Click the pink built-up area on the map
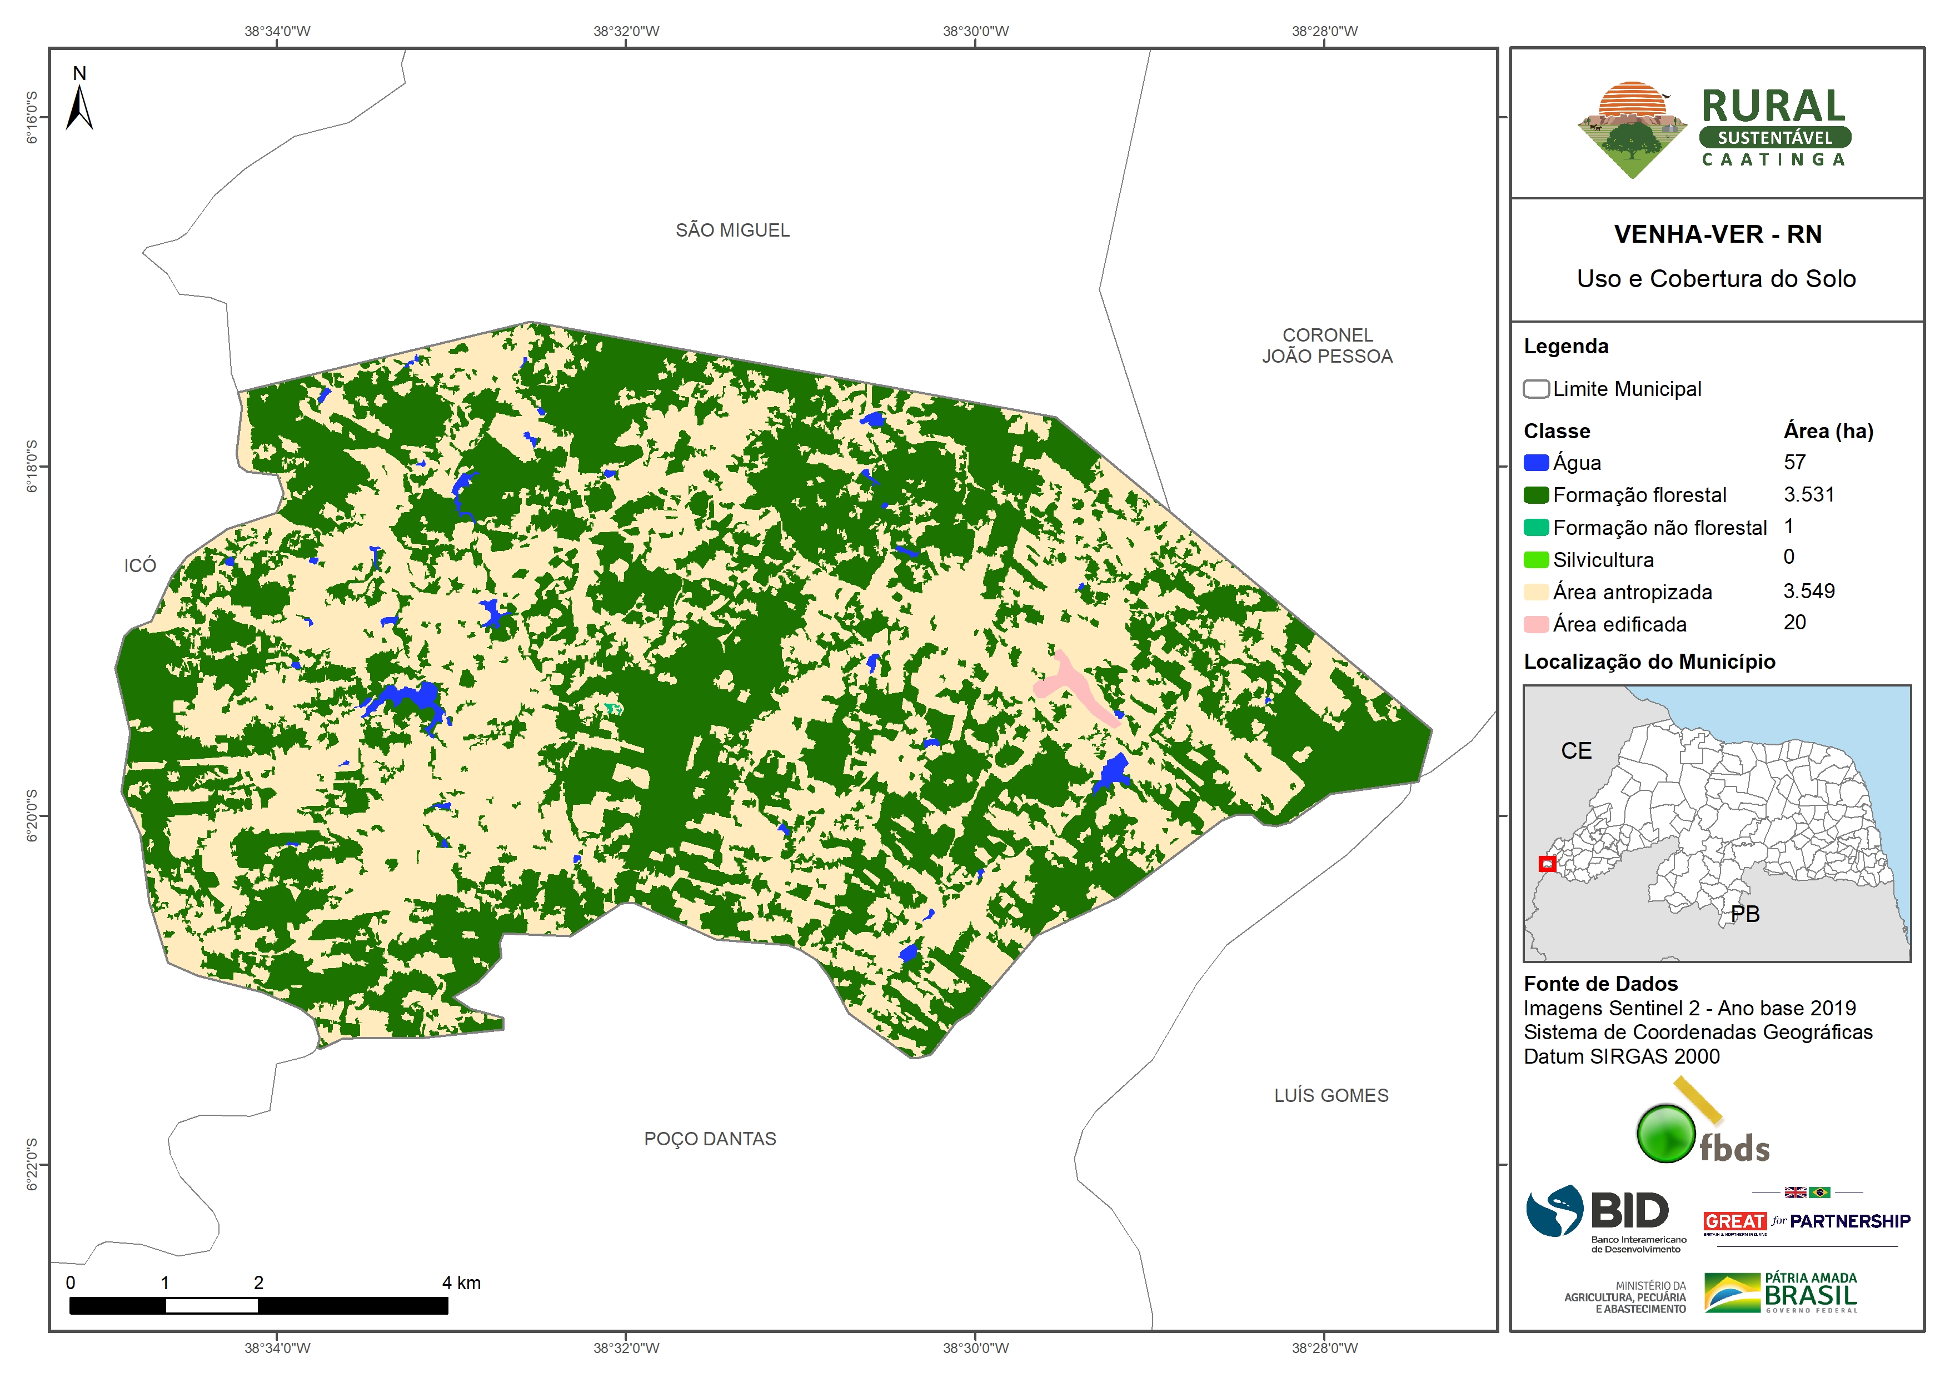 pos(1072,682)
